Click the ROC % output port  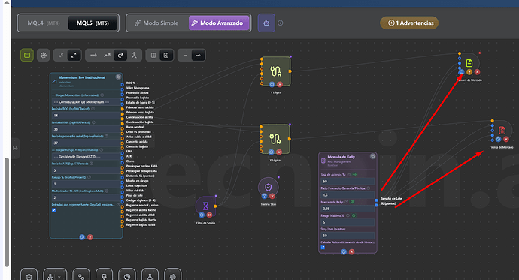[122, 85]
